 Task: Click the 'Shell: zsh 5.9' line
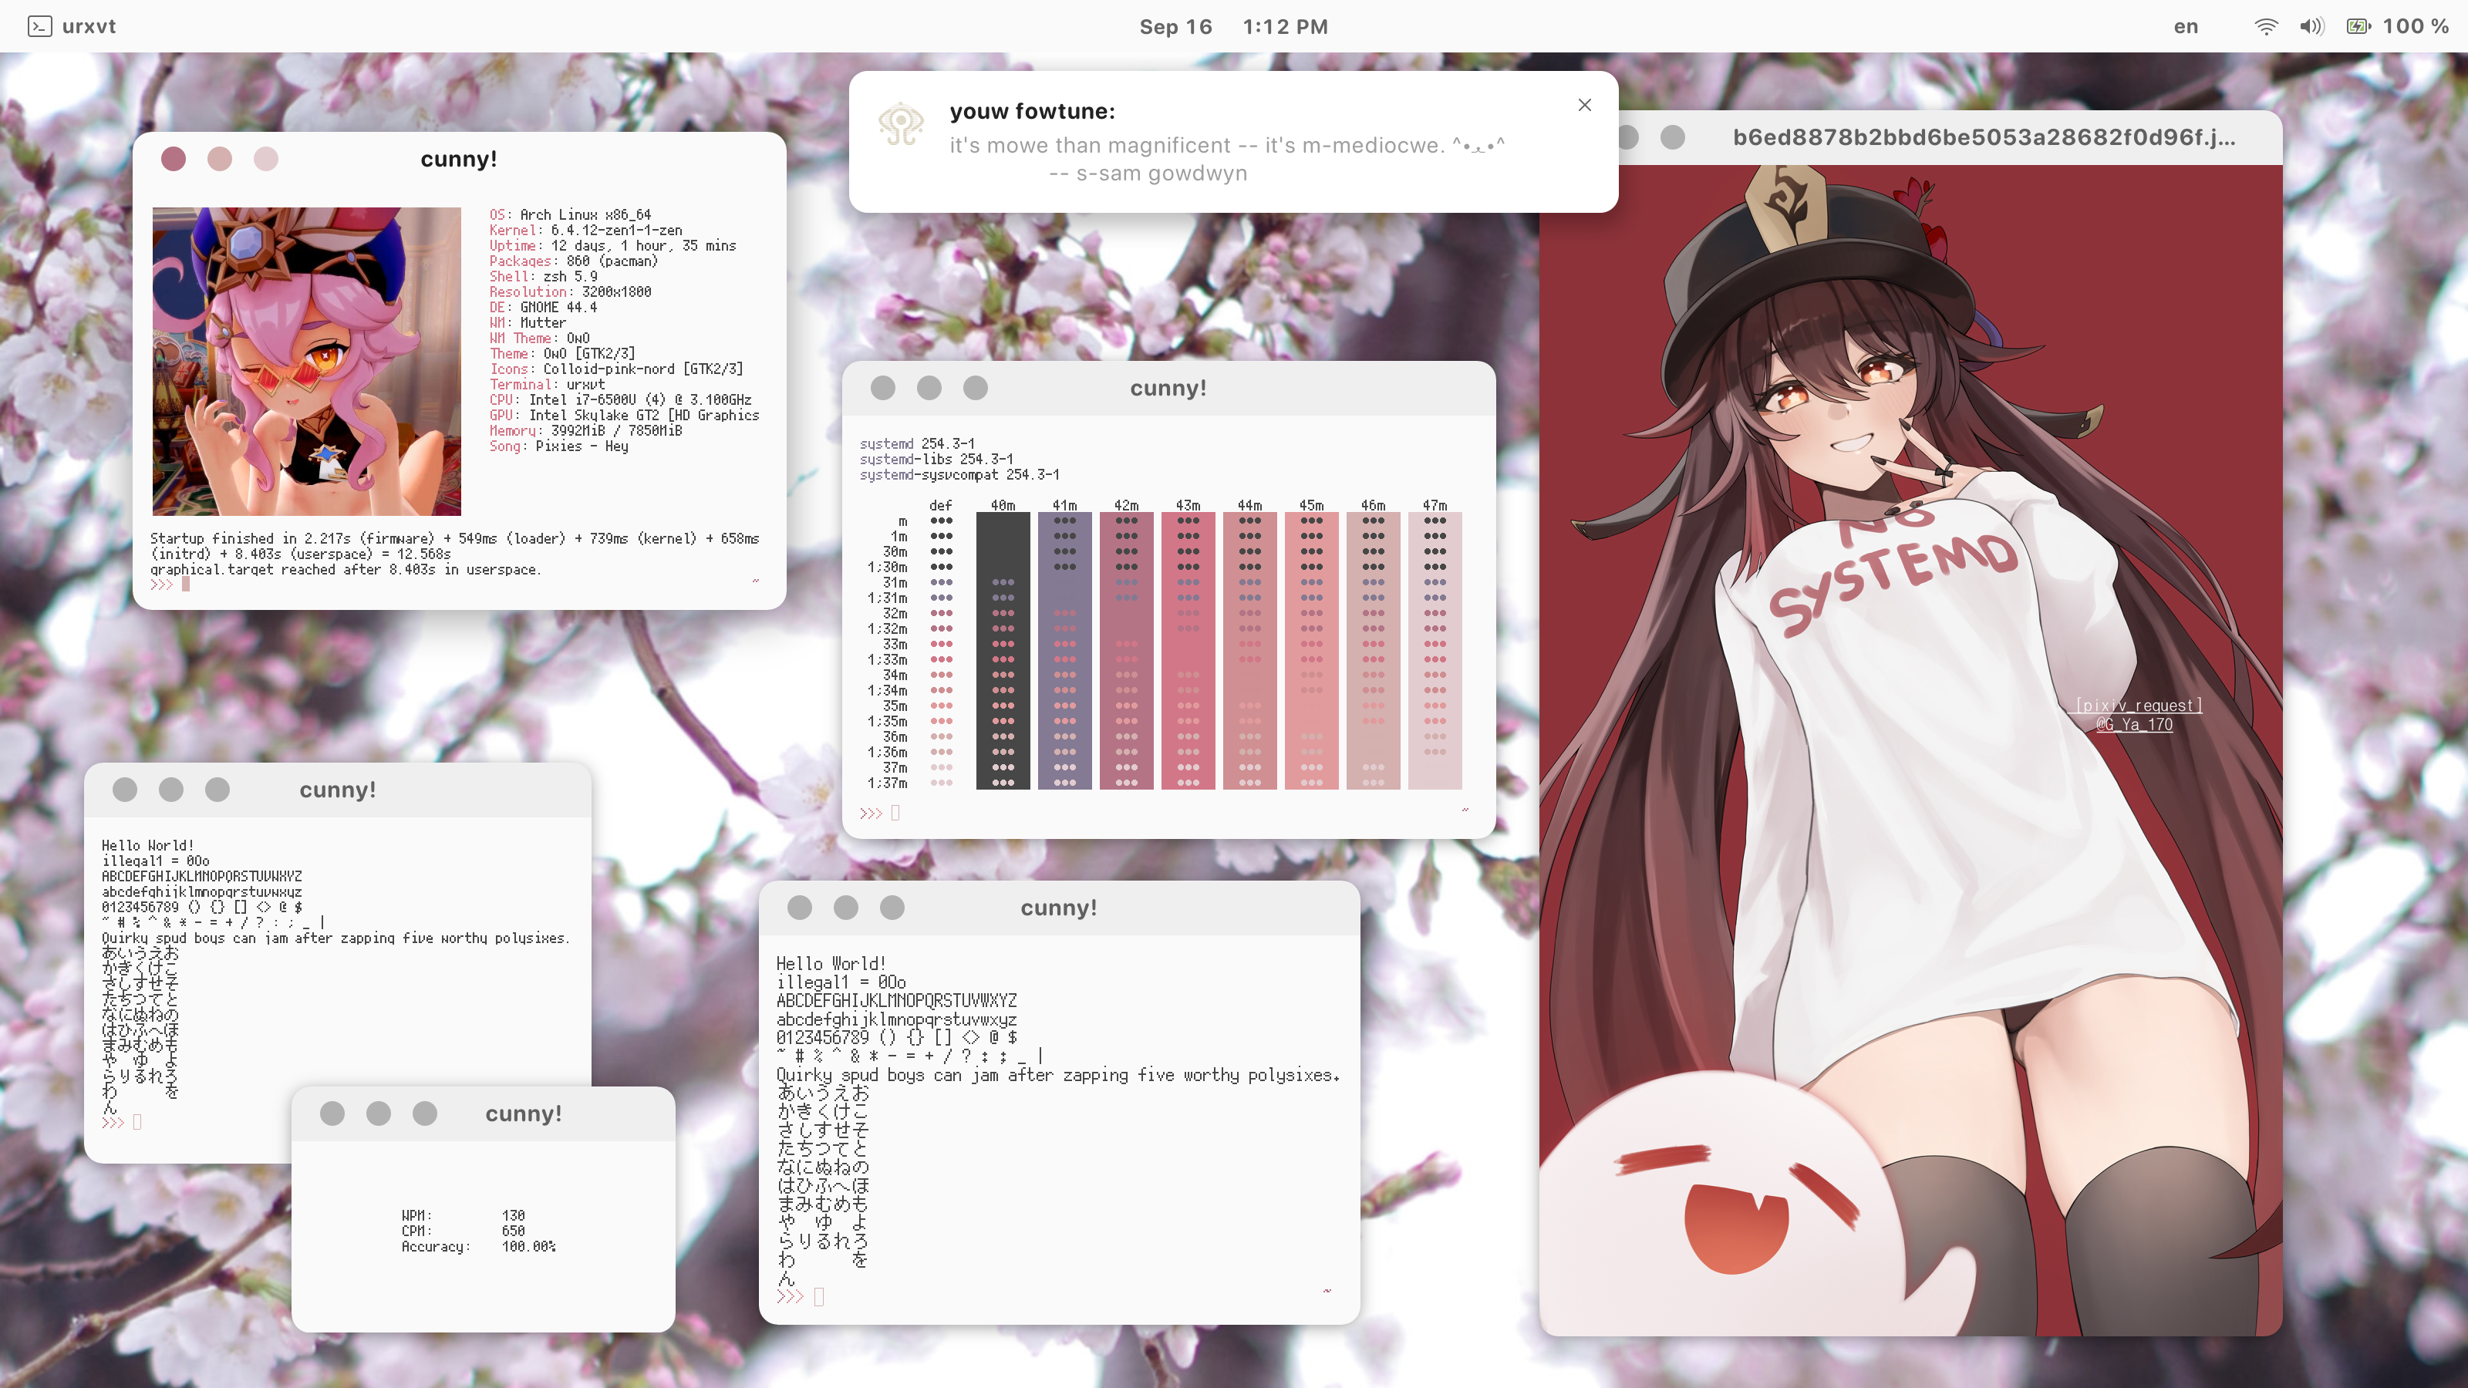coord(543,276)
